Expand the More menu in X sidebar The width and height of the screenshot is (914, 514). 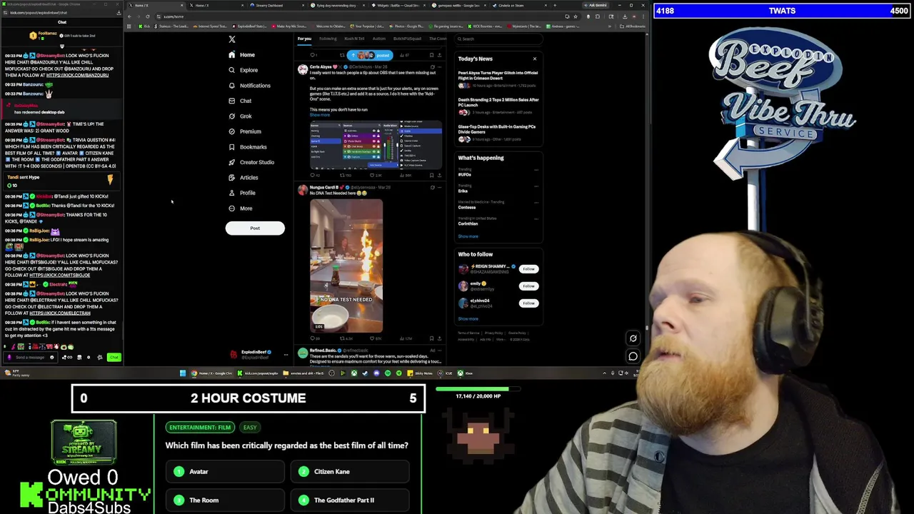click(240, 208)
